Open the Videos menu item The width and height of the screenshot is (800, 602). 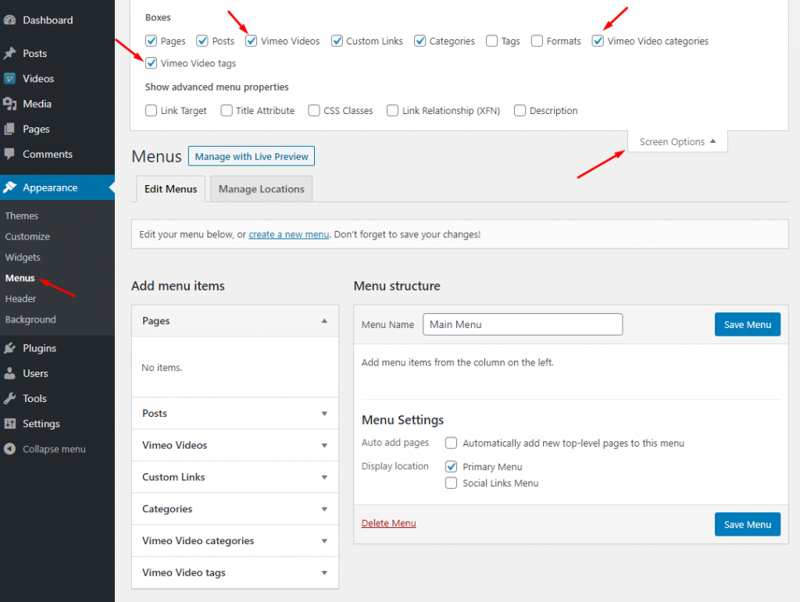pyautogui.click(x=57, y=79)
